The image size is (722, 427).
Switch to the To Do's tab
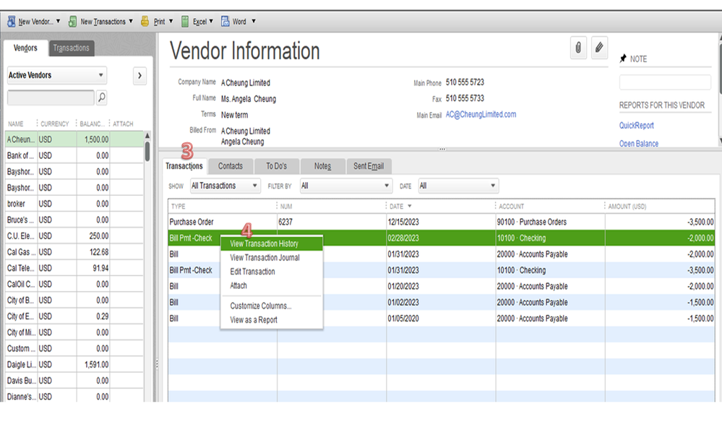click(276, 166)
